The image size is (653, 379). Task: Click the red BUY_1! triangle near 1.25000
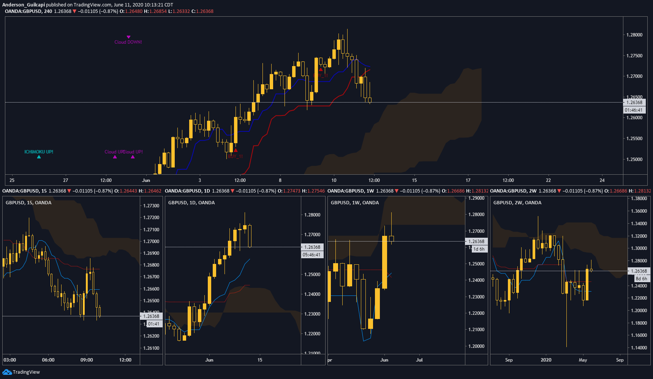(x=236, y=150)
